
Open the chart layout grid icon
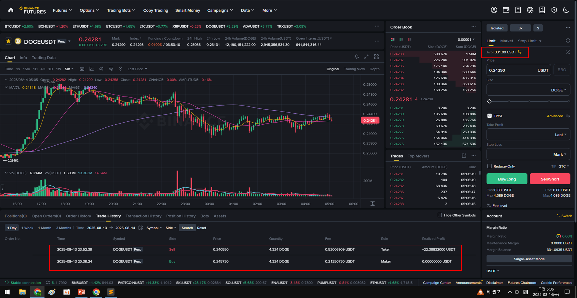pos(376,57)
